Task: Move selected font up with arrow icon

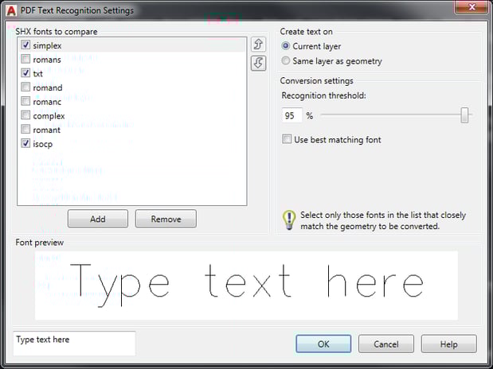Action: [x=259, y=45]
